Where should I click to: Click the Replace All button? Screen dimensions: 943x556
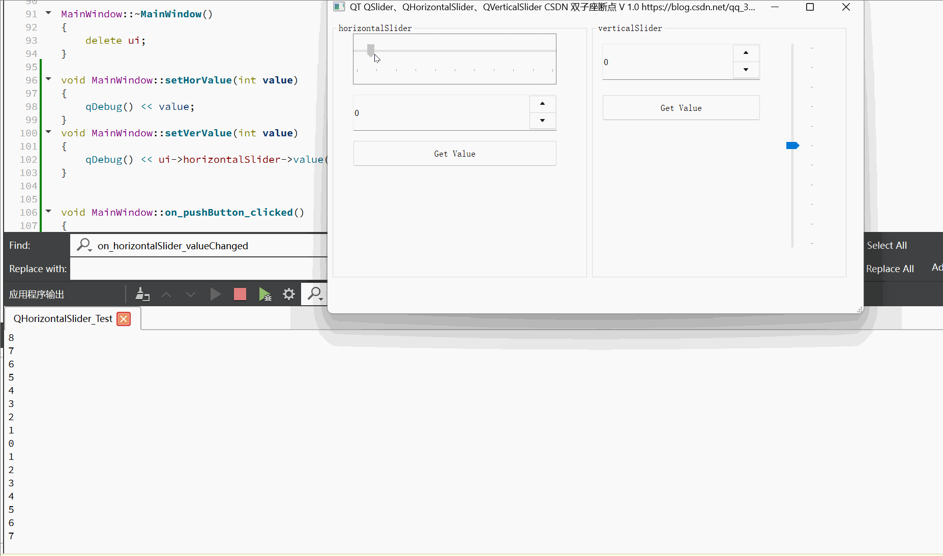click(x=890, y=269)
